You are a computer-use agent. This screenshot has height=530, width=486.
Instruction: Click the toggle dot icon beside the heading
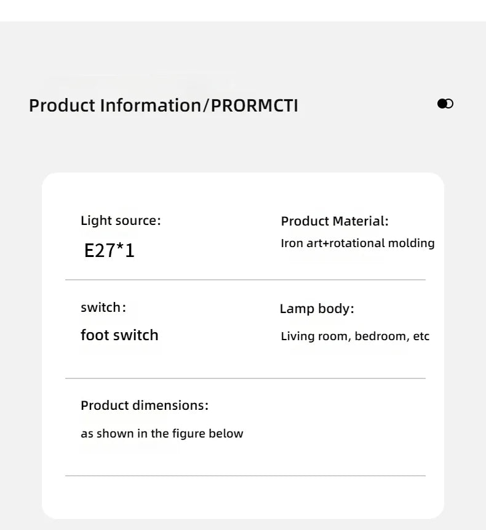coord(445,104)
